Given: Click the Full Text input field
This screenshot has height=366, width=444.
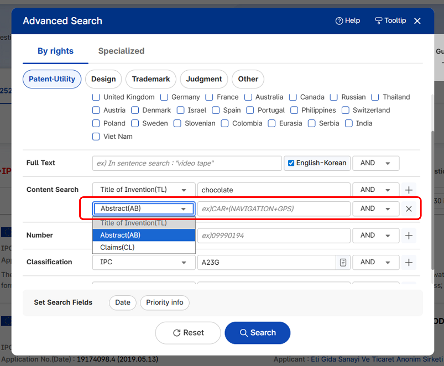Looking at the screenshot, I should tap(187, 163).
